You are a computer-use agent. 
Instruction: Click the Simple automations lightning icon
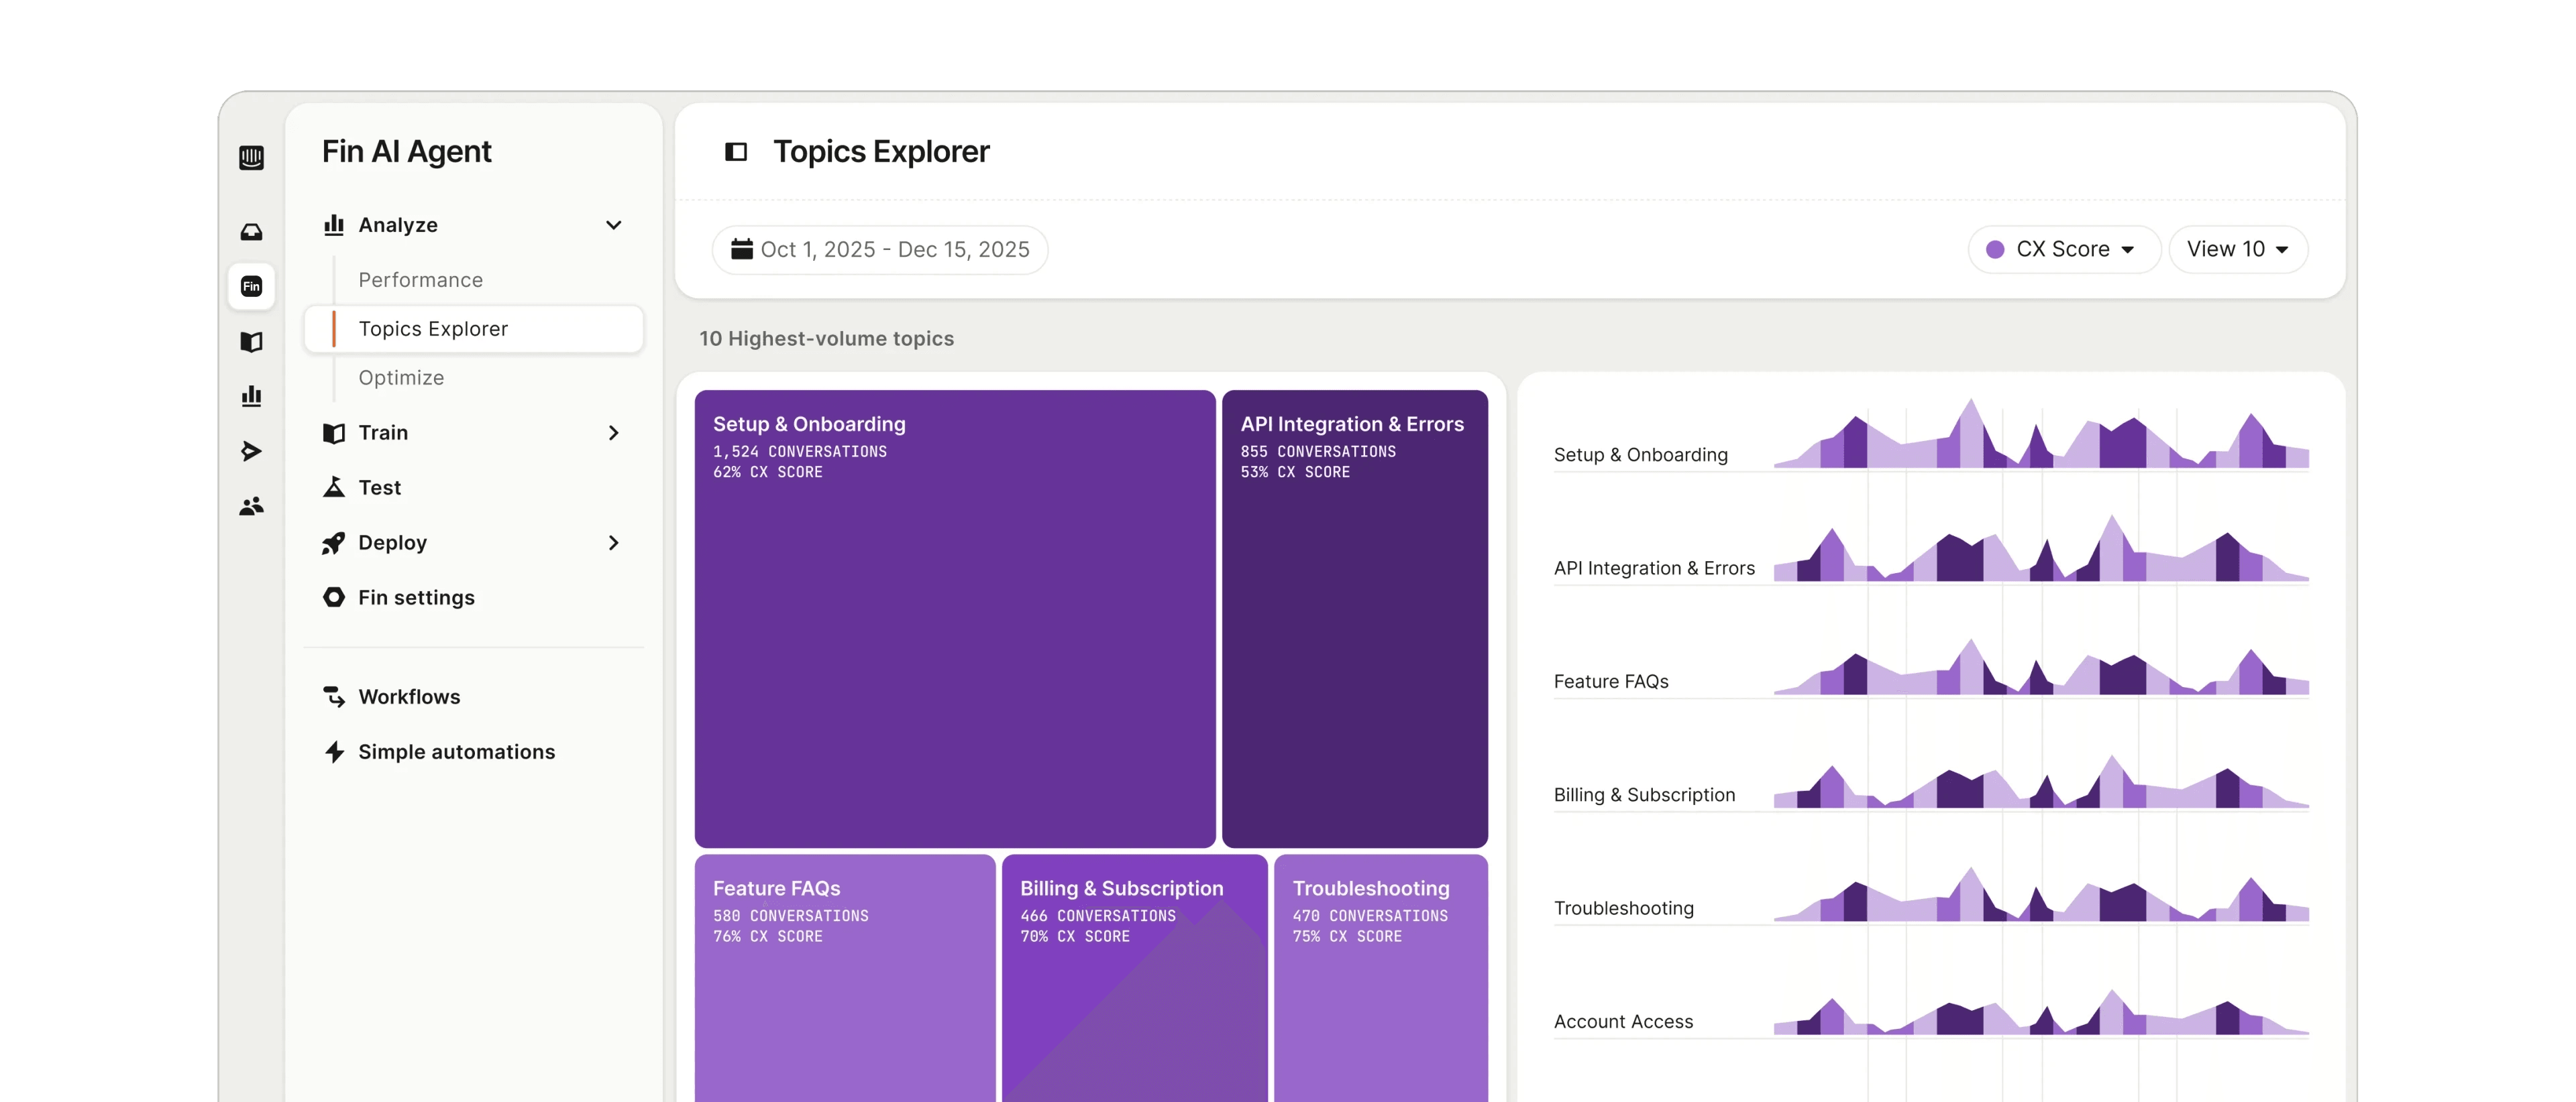(334, 751)
